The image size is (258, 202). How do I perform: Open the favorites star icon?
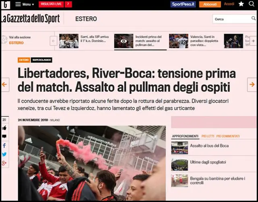click(241, 4)
